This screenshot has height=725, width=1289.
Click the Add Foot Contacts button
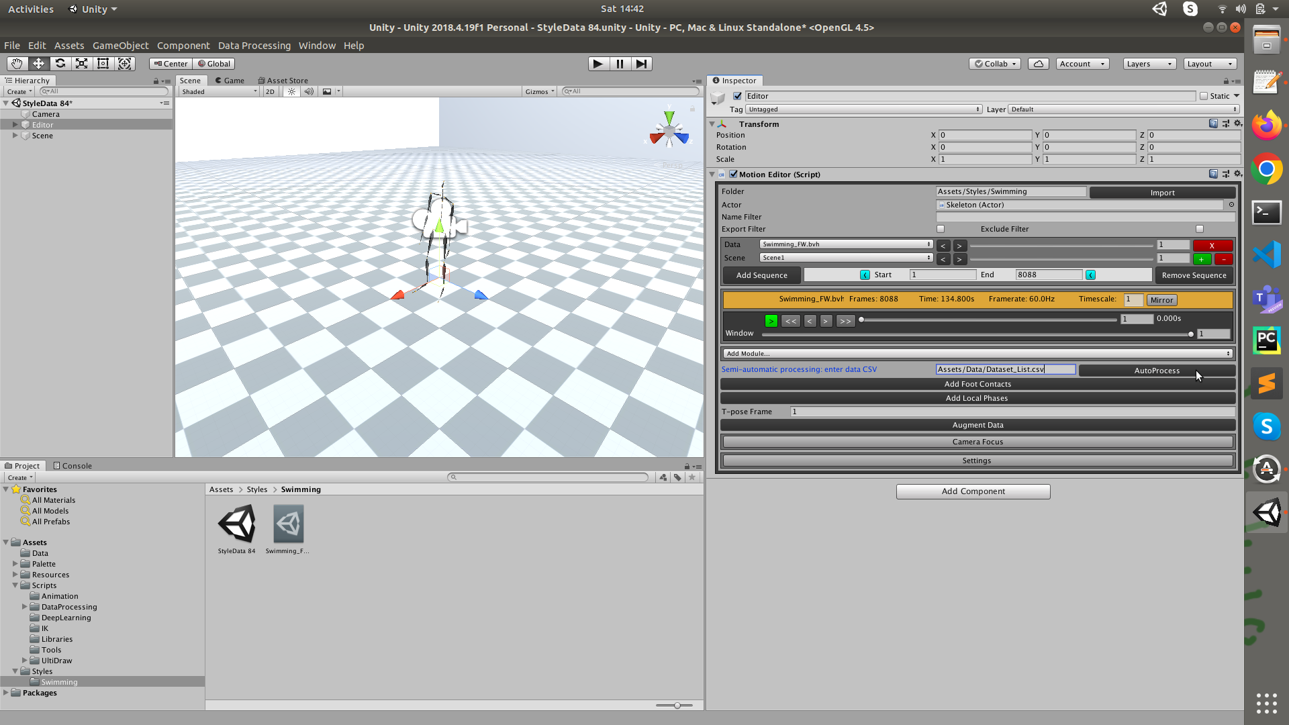click(977, 383)
